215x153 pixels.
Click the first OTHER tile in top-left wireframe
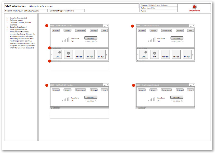pos(79,55)
